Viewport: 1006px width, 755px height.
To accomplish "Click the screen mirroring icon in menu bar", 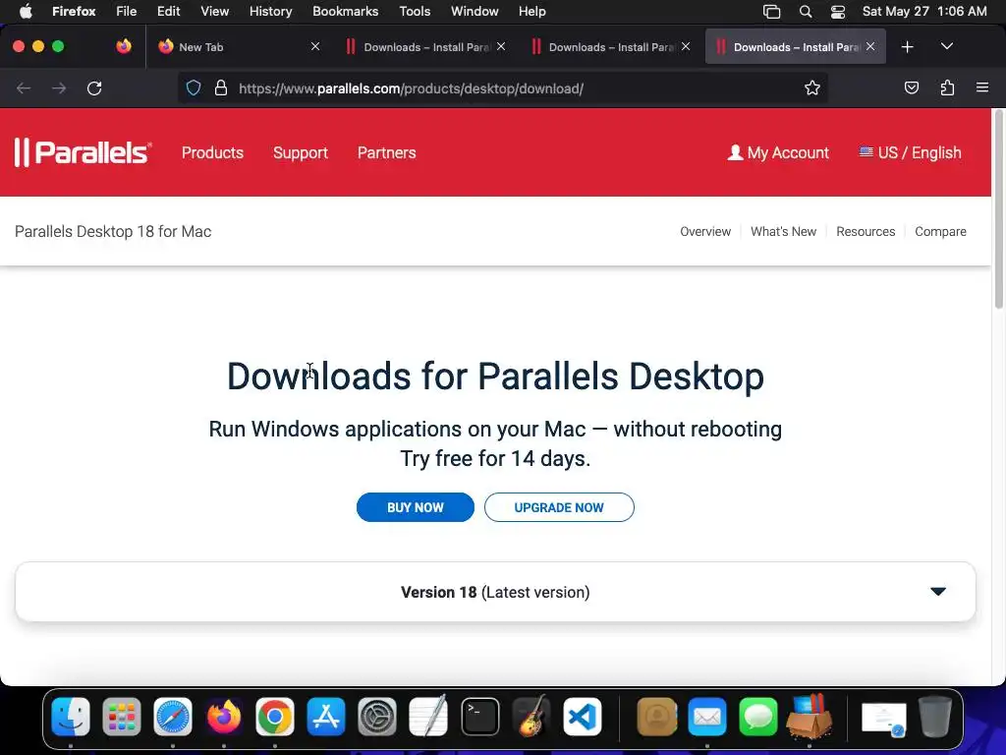I will click(x=772, y=11).
